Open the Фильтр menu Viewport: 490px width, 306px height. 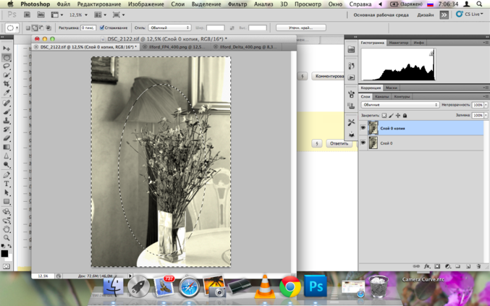237,4
